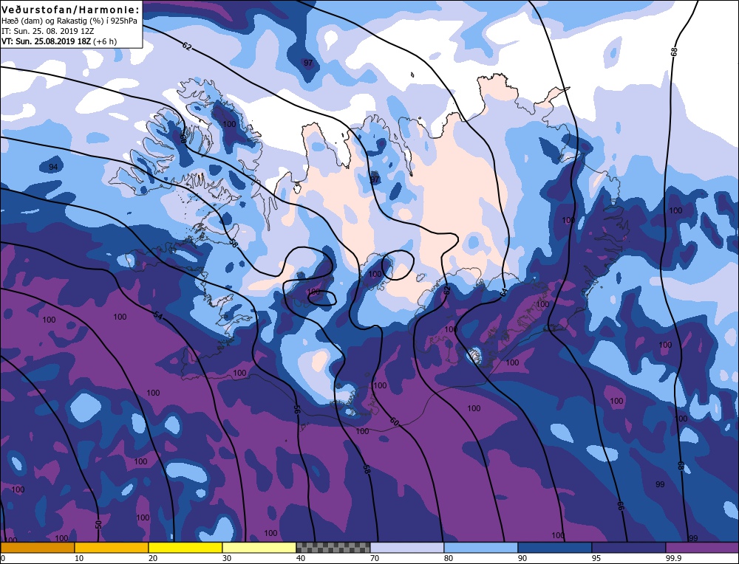Select the lavender 70–80 legend swatch

(x=407, y=547)
